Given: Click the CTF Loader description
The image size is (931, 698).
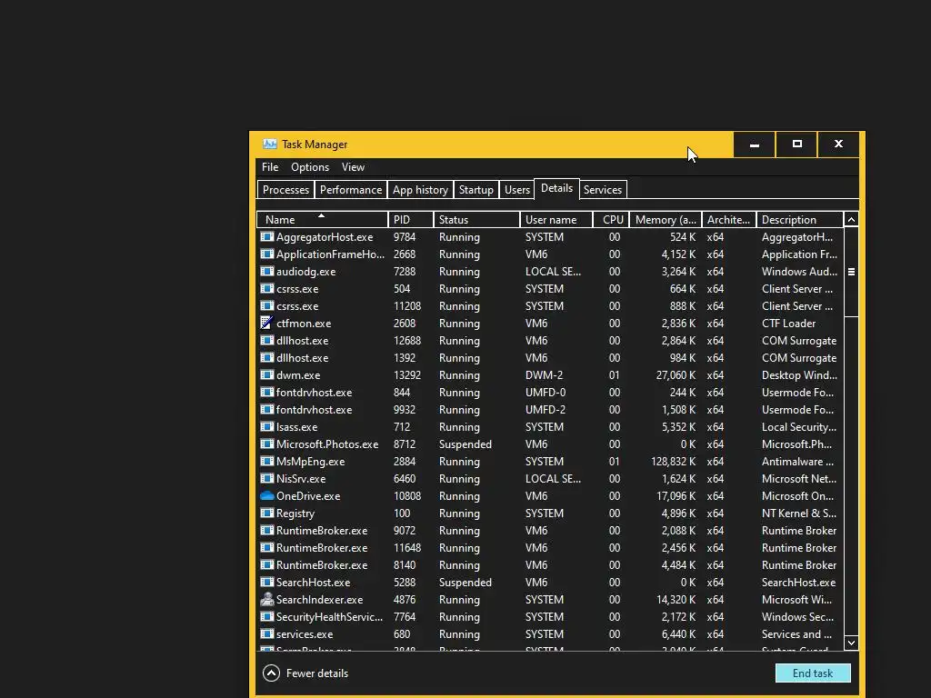Looking at the screenshot, I should pos(788,323).
